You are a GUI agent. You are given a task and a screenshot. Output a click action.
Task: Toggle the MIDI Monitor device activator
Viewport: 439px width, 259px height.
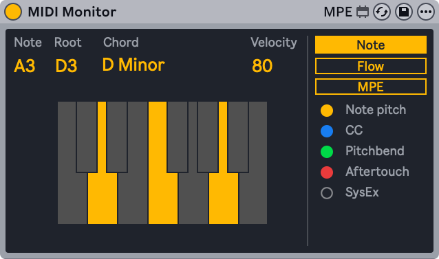13,12
